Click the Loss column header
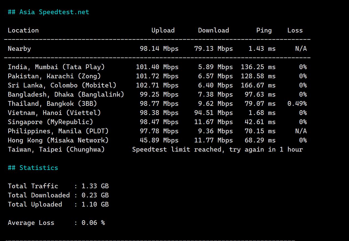 click(295, 30)
